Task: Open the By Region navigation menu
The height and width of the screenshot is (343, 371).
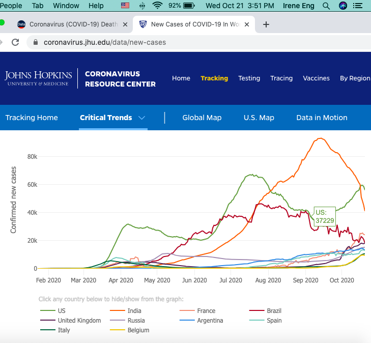Action: click(355, 78)
